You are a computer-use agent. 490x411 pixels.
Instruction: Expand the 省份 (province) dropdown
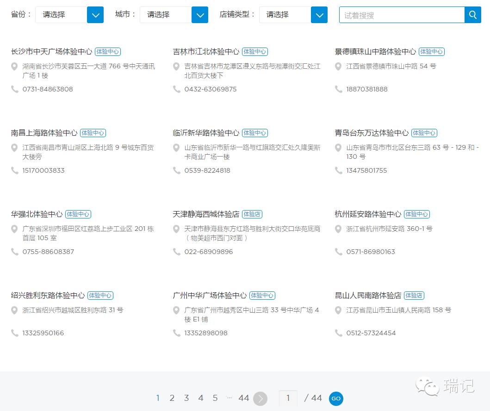click(x=95, y=15)
